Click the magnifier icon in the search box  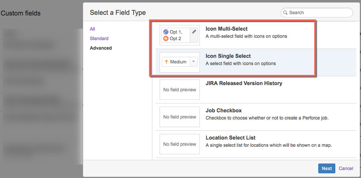tap(285, 13)
